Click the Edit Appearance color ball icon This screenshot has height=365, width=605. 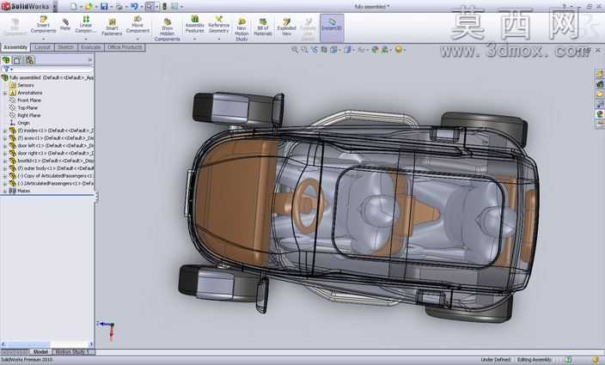coord(375,49)
